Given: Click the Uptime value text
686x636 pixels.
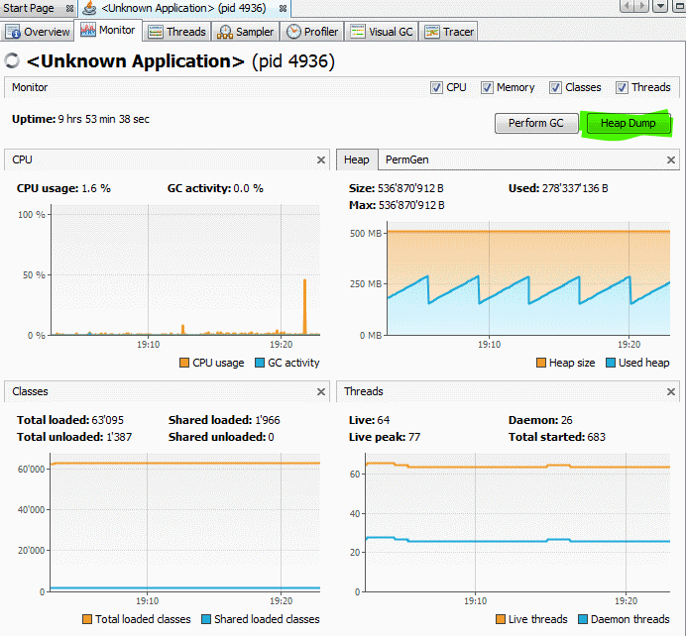Looking at the screenshot, I should click(x=104, y=119).
